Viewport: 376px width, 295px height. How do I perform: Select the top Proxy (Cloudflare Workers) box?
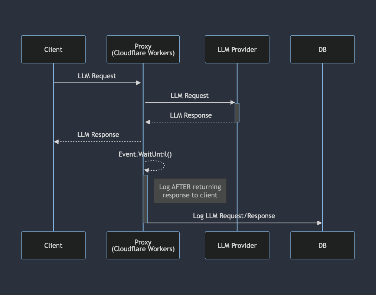pyautogui.click(x=143, y=49)
